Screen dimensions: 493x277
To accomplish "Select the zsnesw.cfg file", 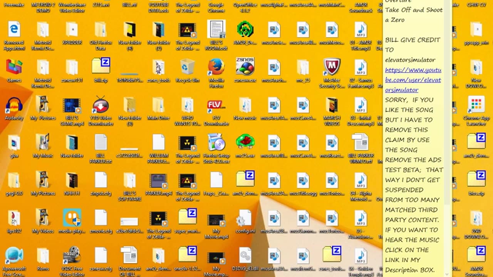I will pyautogui.click(x=101, y=259).
